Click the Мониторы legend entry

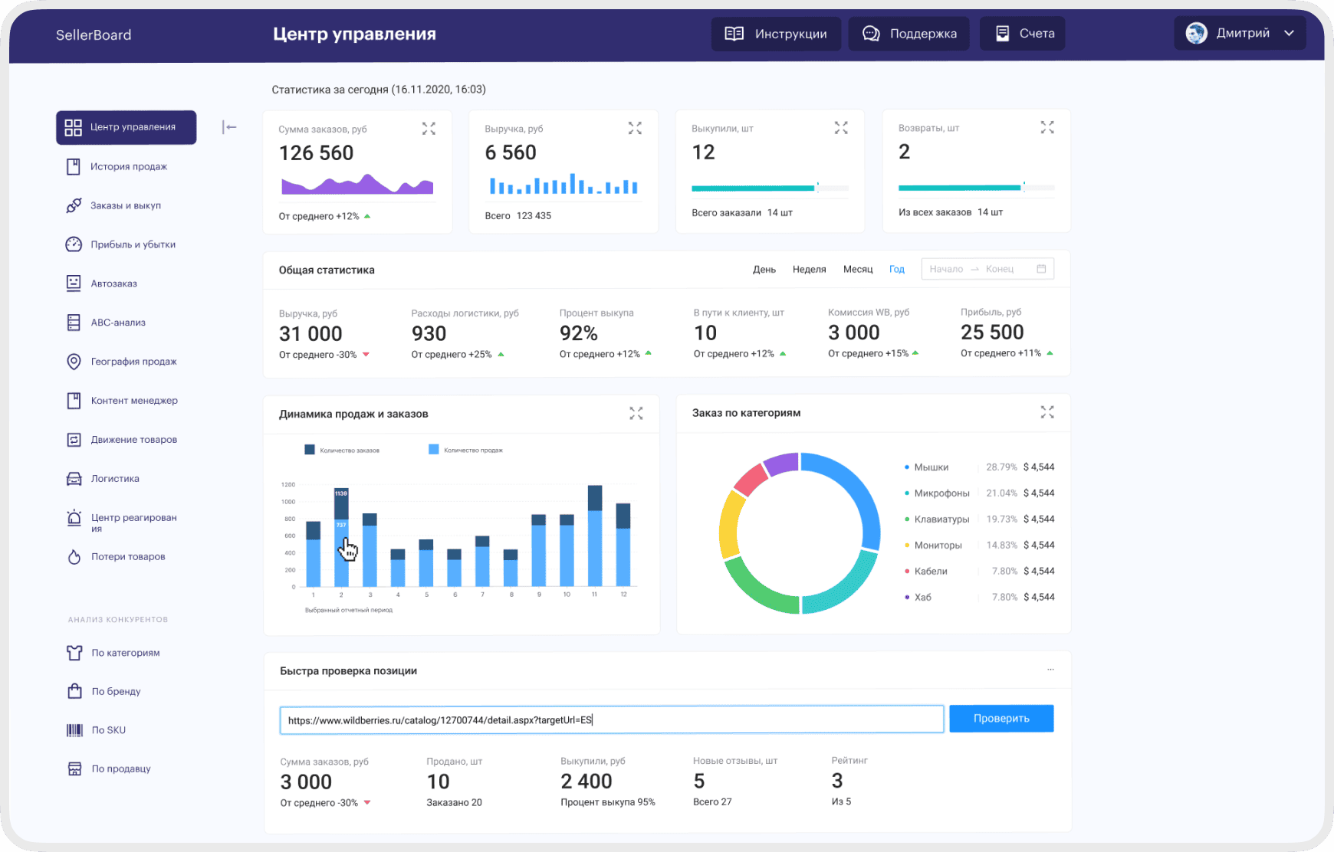[979, 546]
